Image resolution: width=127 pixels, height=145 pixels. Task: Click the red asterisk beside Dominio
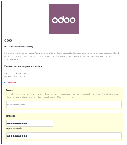[14, 90]
